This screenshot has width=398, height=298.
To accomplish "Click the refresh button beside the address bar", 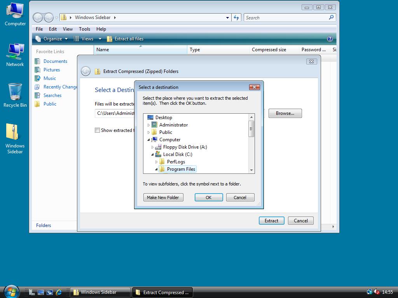I will coord(236,17).
